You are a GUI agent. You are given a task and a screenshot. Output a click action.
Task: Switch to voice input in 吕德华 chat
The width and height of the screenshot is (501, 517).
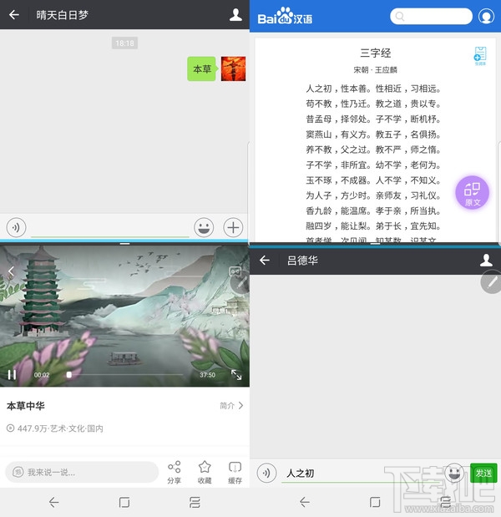266,473
